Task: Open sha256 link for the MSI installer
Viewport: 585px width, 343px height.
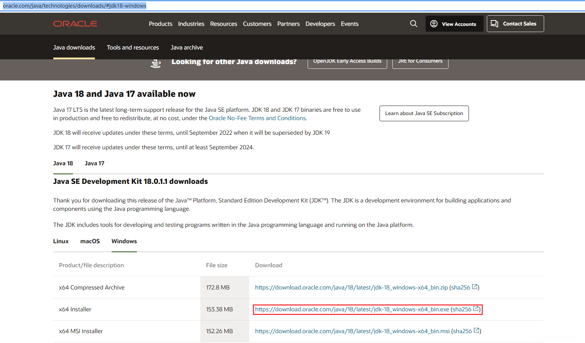Action: (x=466, y=331)
